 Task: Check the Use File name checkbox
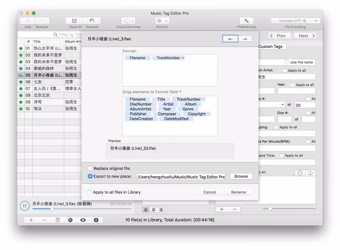(x=287, y=62)
